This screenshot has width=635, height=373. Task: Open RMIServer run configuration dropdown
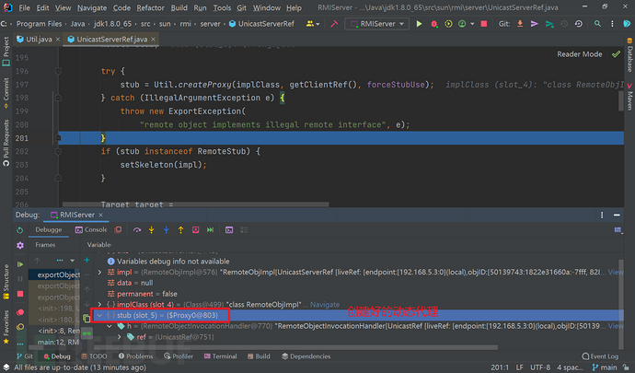tap(377, 24)
